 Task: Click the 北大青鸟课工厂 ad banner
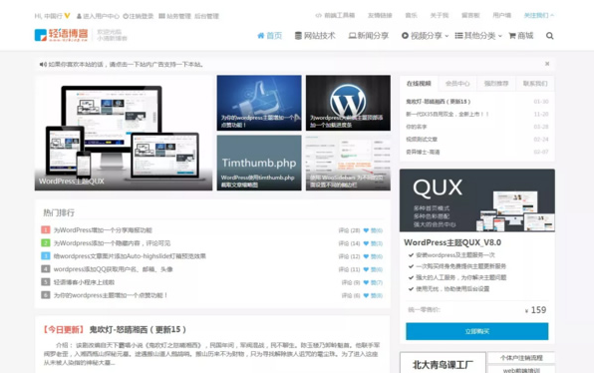[x=443, y=363]
